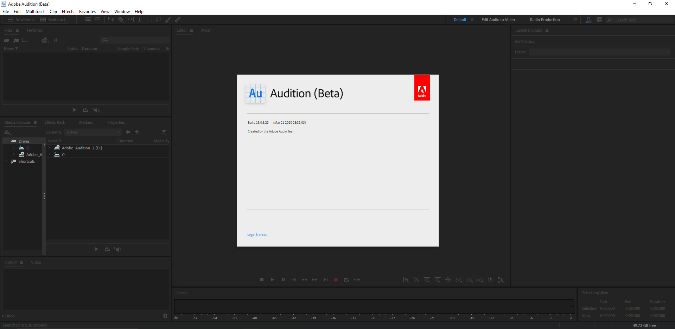This screenshot has height=329, width=675.
Task: Click Zoom Out Amplitude icon
Action: [x=416, y=280]
